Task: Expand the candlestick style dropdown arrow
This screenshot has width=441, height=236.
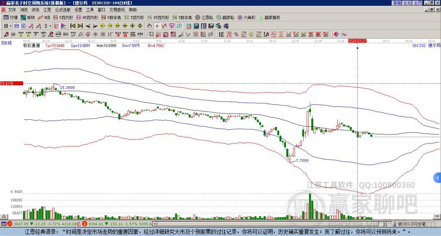Action: pos(50,26)
